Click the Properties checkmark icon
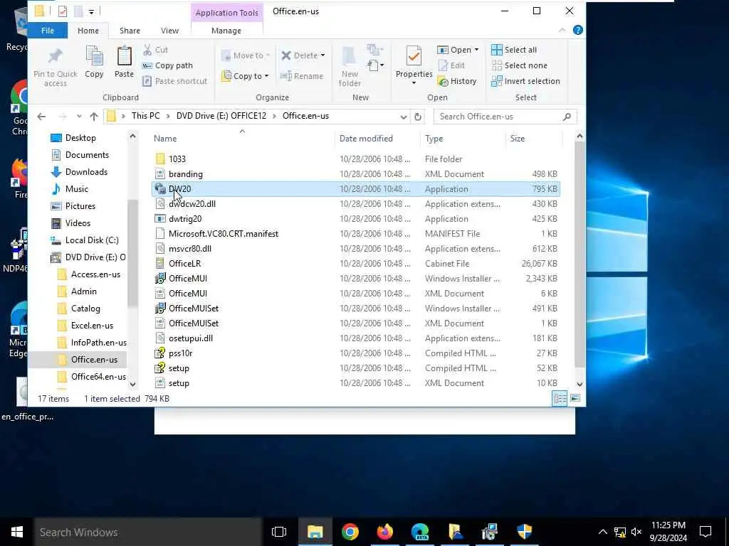The height and width of the screenshot is (546, 729). [x=414, y=56]
